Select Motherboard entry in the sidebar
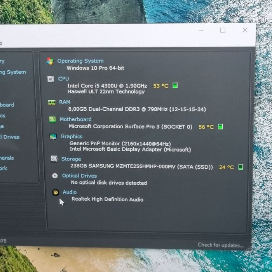The width and height of the screenshot is (272, 272). coord(7,105)
